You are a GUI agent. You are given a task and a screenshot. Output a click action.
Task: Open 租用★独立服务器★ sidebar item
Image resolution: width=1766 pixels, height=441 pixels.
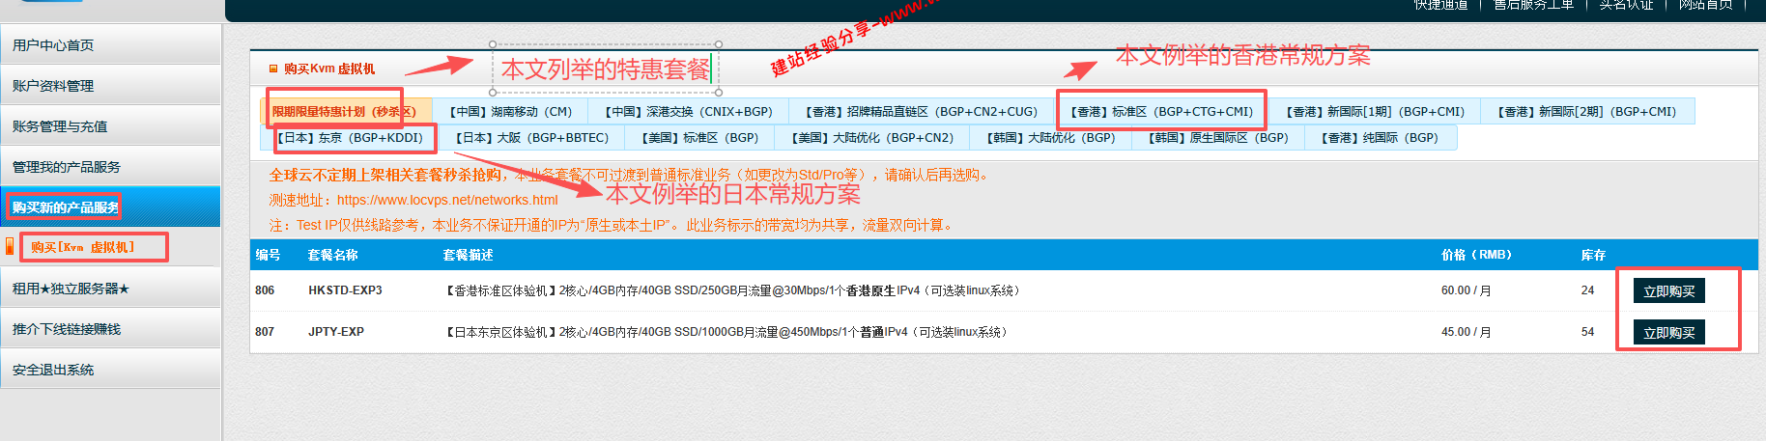pyautogui.click(x=110, y=289)
